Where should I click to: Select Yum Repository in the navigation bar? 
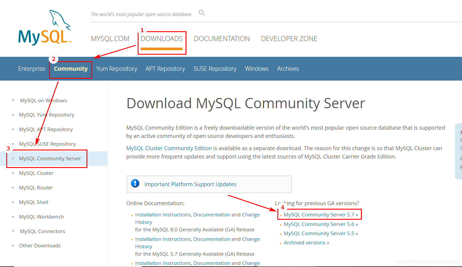pyautogui.click(x=117, y=69)
